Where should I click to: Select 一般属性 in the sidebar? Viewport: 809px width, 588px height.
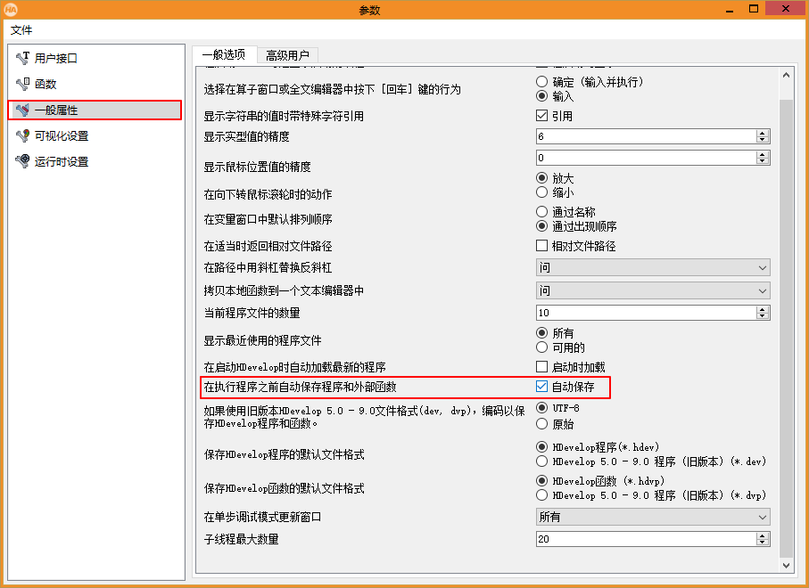click(96, 110)
